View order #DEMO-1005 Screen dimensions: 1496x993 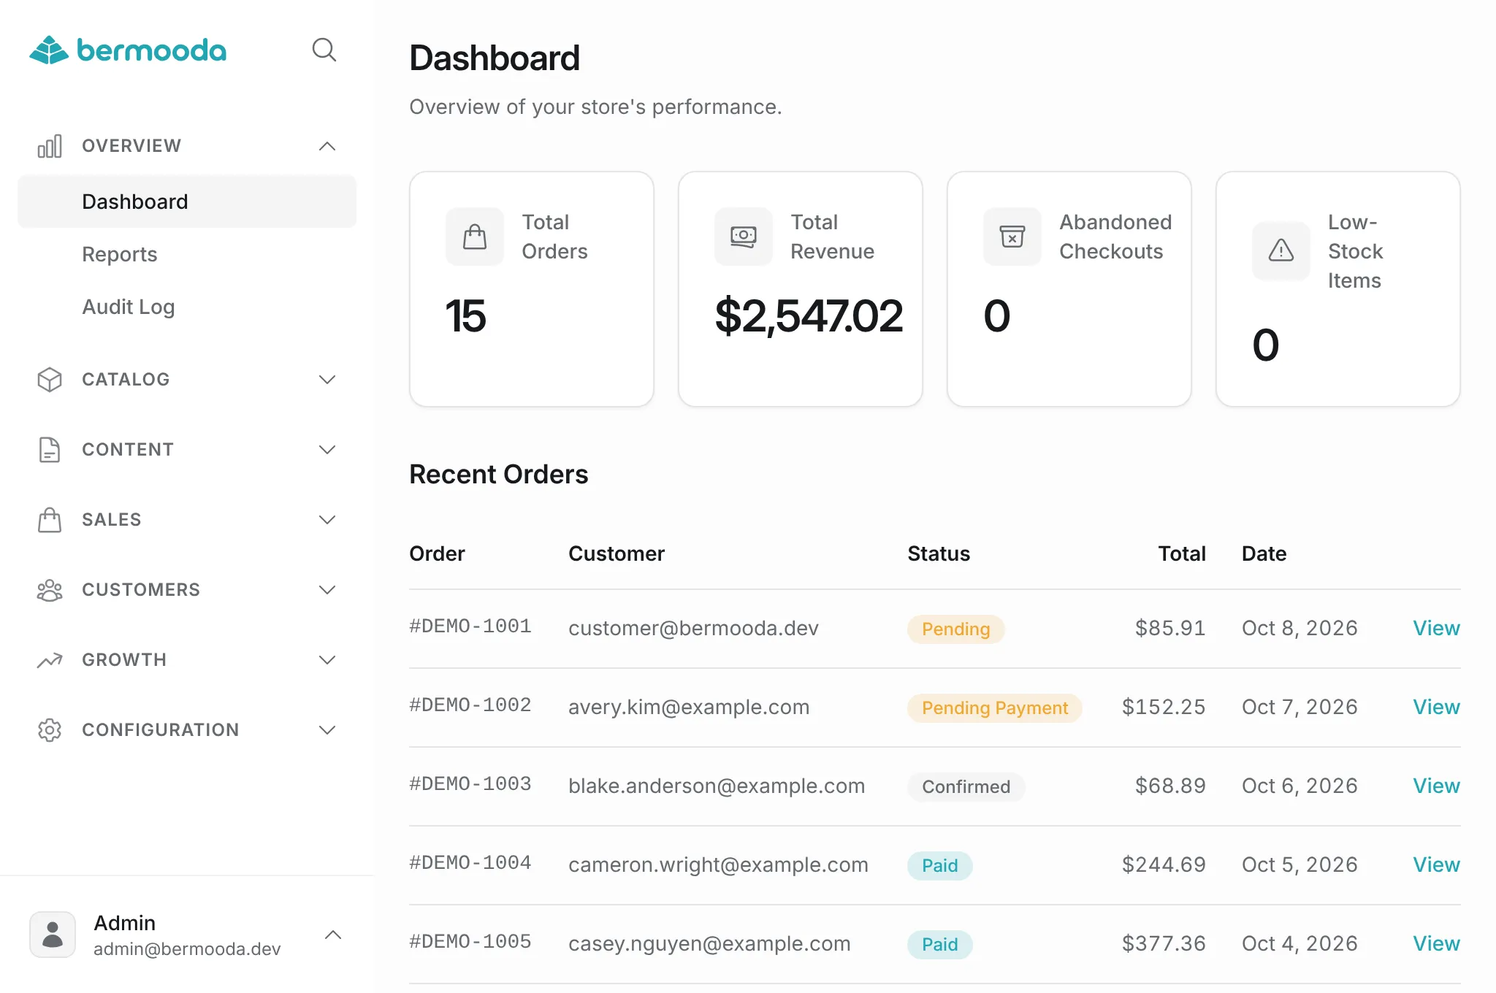[1436, 943]
